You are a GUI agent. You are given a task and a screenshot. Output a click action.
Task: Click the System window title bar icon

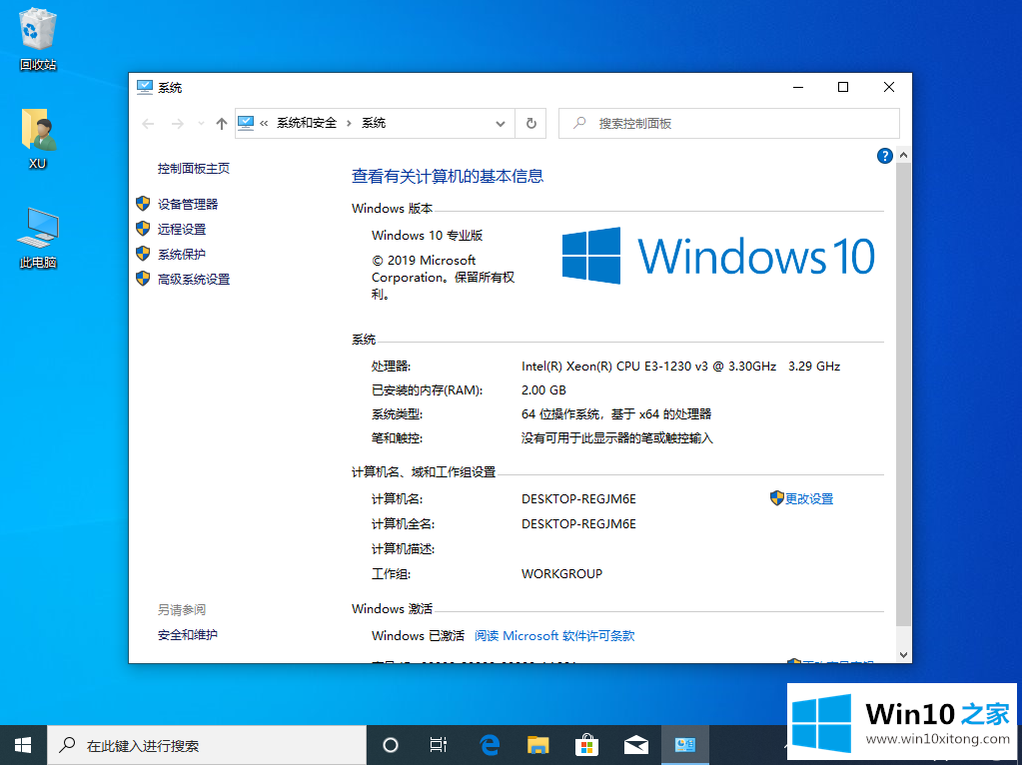145,87
